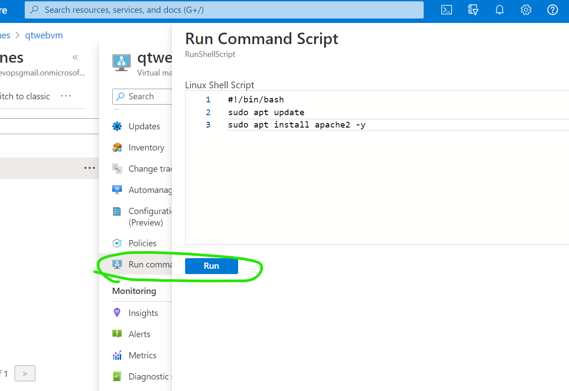Click the Change tracking icon

pos(117,169)
